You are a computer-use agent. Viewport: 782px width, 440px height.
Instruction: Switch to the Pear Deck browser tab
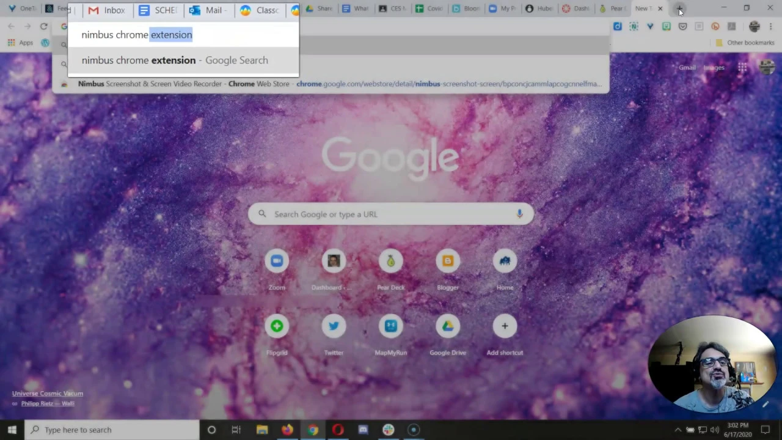pos(612,9)
